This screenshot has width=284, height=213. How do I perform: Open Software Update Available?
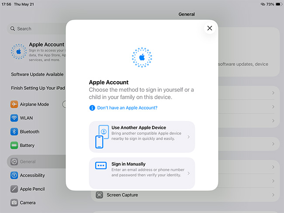pos(37,74)
